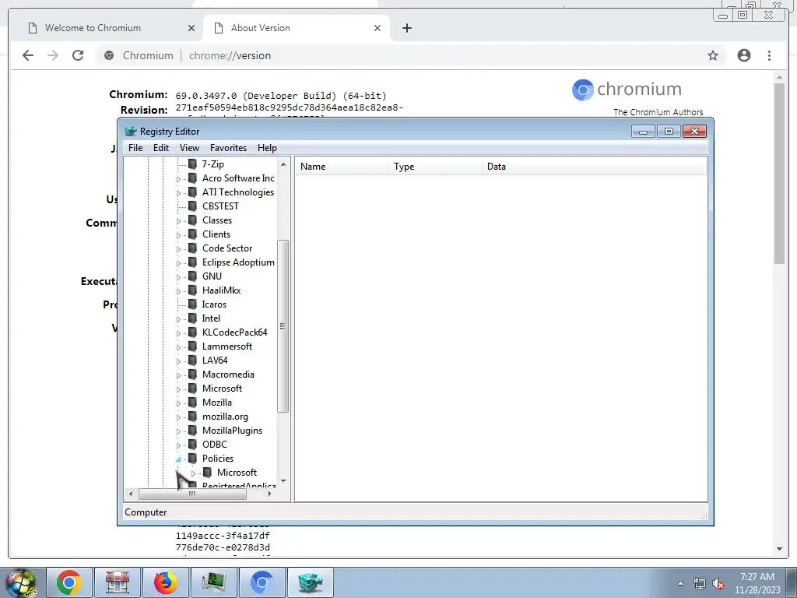This screenshot has width=797, height=598.
Task: Click the Code Sector key folder icon
Action: point(193,248)
